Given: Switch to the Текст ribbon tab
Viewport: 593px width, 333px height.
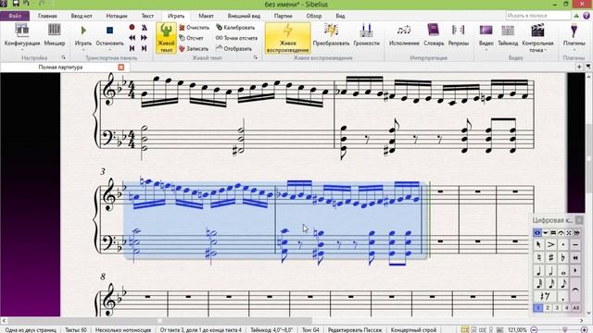Looking at the screenshot, I should (147, 16).
